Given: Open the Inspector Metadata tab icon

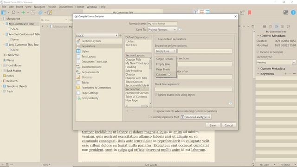Looking at the screenshot, I should click(x=277, y=26).
